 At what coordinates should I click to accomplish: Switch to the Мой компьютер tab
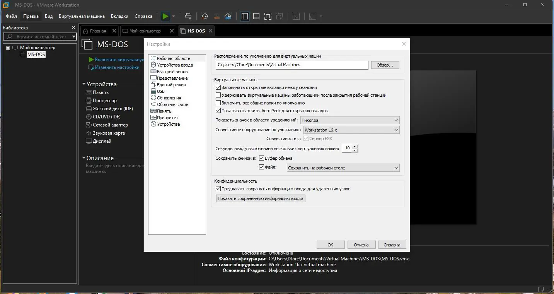tap(145, 31)
